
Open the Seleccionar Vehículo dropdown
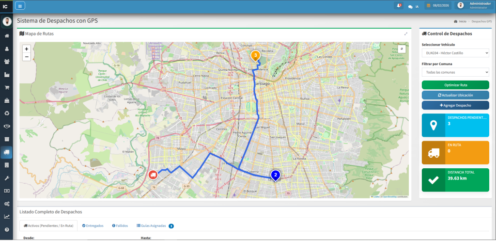click(x=455, y=52)
